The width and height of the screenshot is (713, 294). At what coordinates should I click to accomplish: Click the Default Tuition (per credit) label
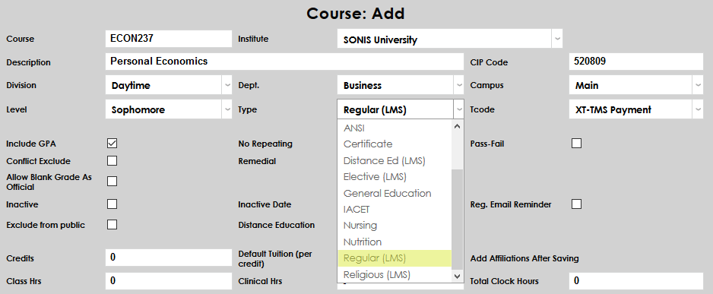tap(275, 258)
